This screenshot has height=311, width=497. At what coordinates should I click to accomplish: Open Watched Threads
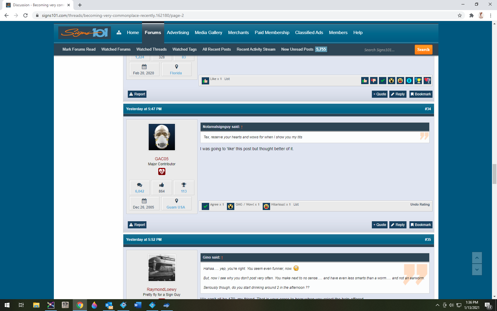(151, 49)
